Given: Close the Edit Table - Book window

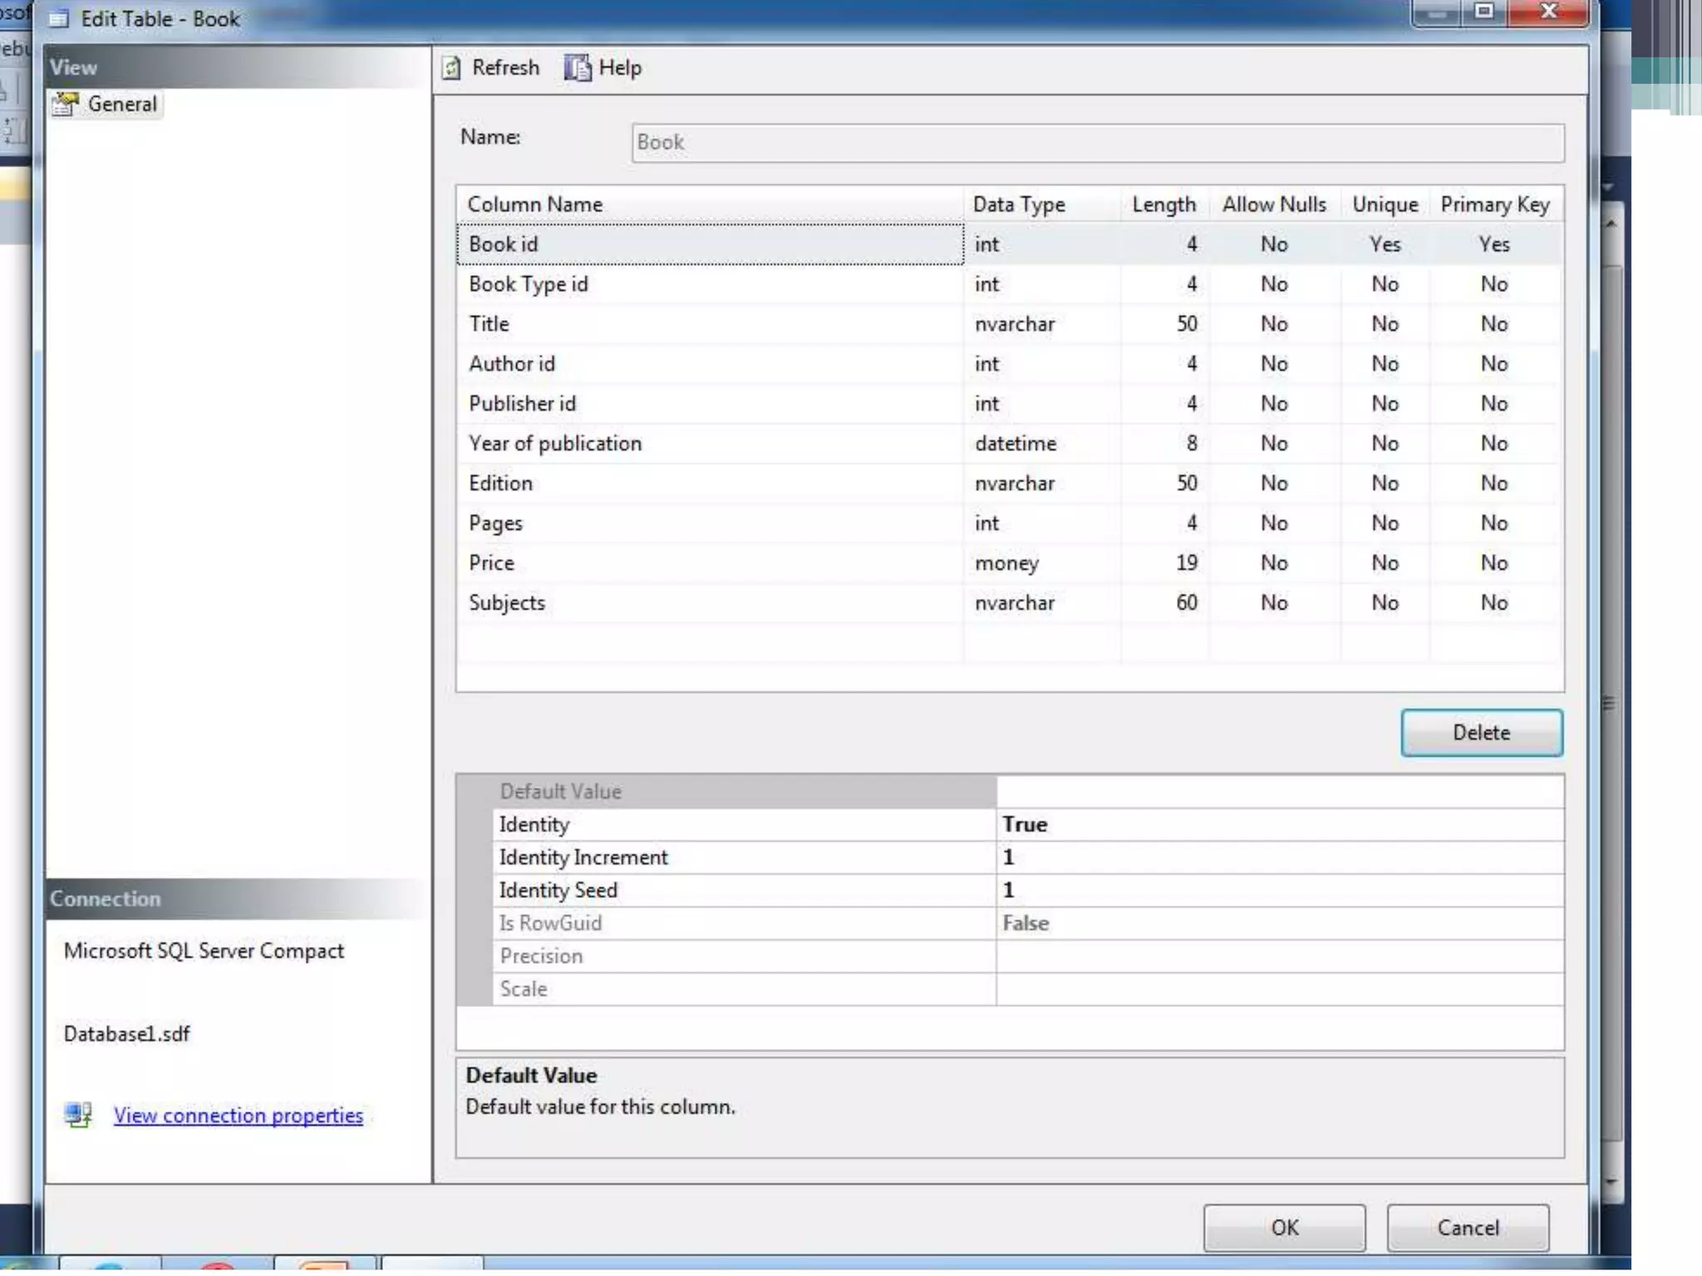Looking at the screenshot, I should coord(1547,12).
